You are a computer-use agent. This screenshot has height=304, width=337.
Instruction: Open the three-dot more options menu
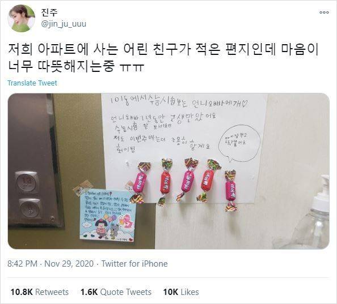click(x=324, y=12)
